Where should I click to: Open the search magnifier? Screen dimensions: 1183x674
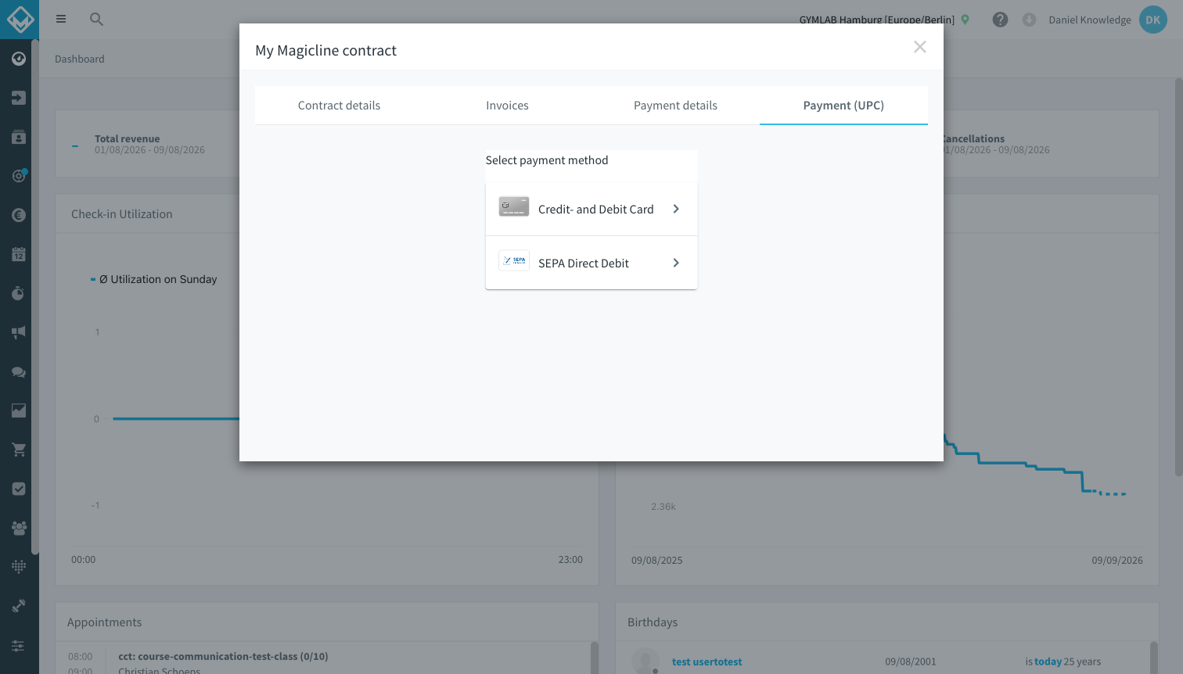[96, 19]
